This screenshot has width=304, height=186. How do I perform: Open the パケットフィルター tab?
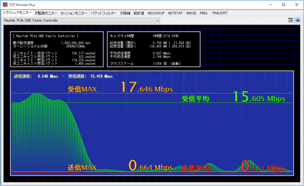tap(104, 13)
